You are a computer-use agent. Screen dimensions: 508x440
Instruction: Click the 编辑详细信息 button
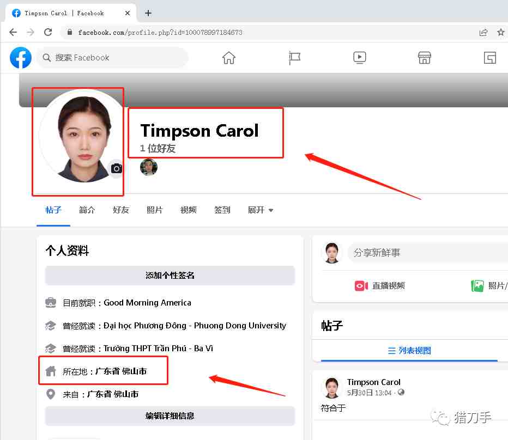click(170, 415)
